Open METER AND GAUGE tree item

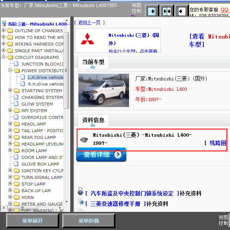click(42, 204)
